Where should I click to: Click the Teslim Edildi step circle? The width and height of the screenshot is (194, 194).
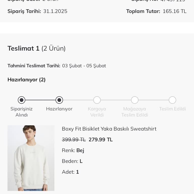click(x=172, y=100)
